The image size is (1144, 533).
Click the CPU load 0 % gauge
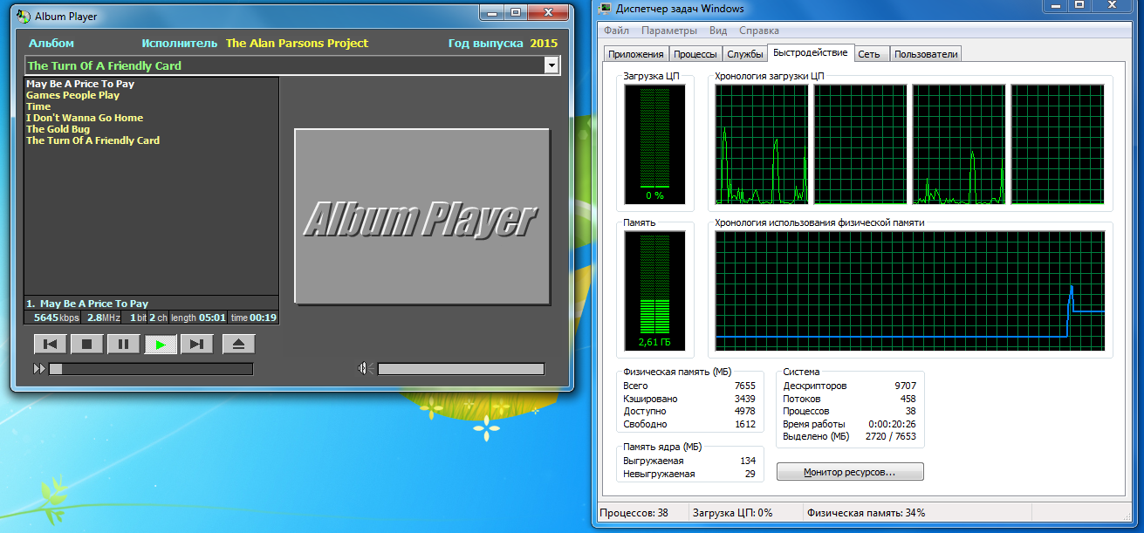[x=654, y=144]
